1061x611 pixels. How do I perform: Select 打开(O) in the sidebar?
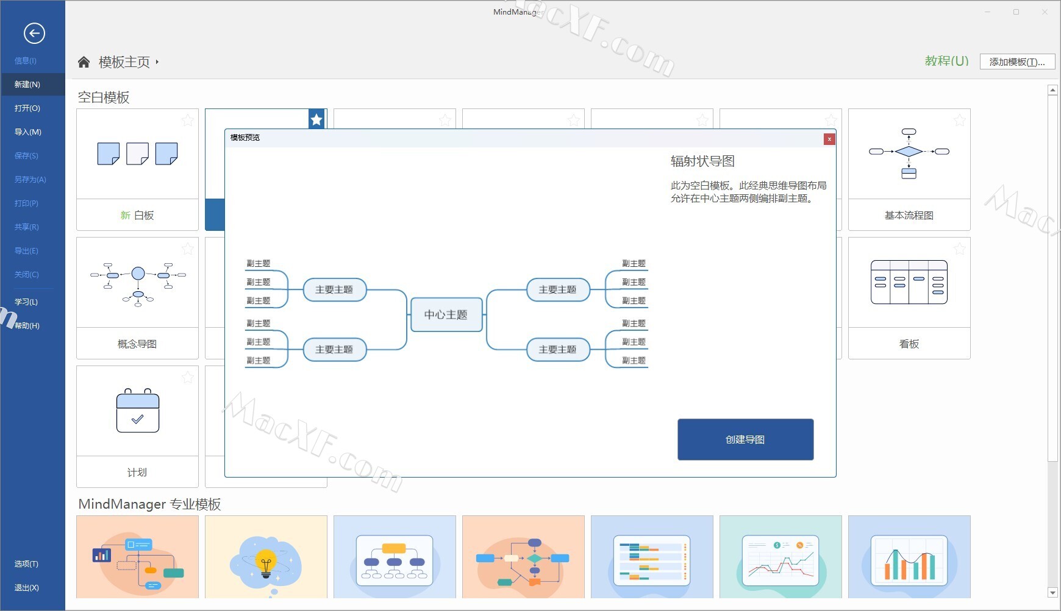coord(27,108)
